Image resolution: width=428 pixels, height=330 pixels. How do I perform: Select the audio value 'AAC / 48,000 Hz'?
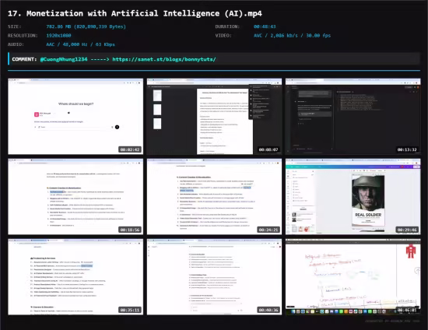tap(67, 44)
